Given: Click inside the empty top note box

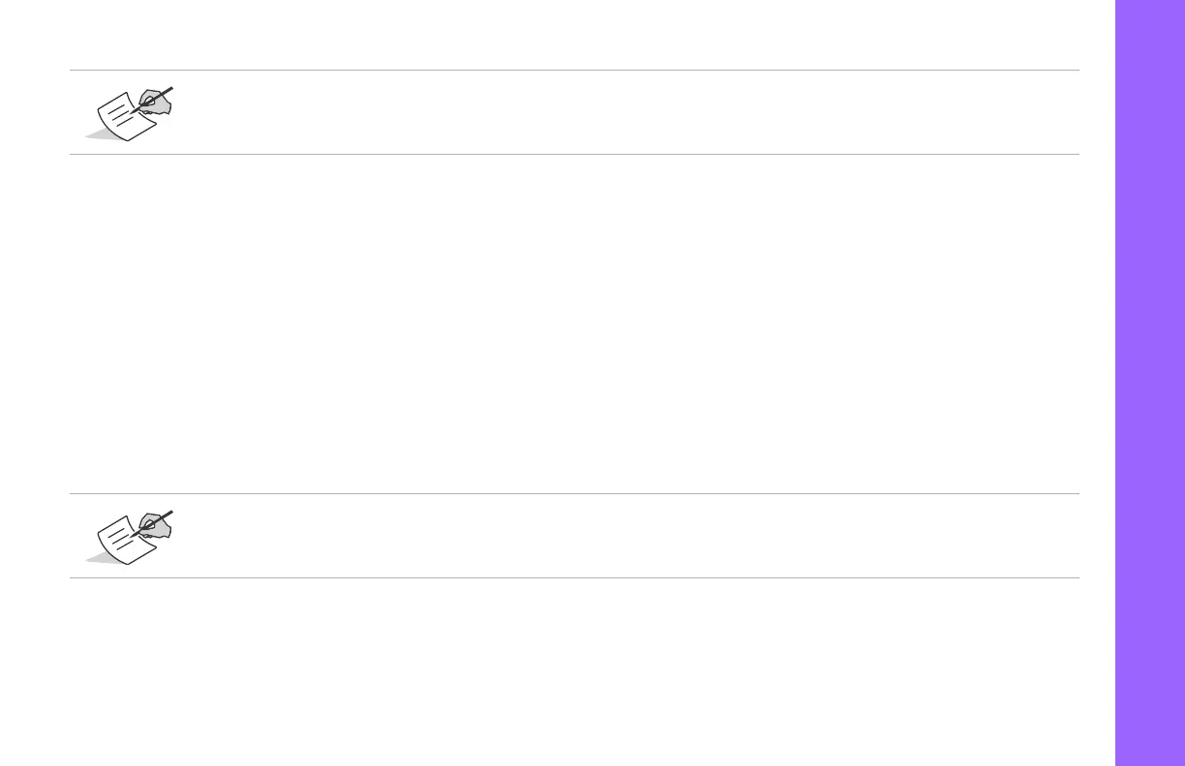Looking at the screenshot, I should (620, 112).
